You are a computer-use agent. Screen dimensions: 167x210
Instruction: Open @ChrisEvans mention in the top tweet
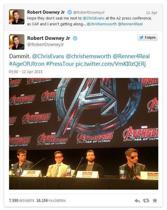coord(94,18)
